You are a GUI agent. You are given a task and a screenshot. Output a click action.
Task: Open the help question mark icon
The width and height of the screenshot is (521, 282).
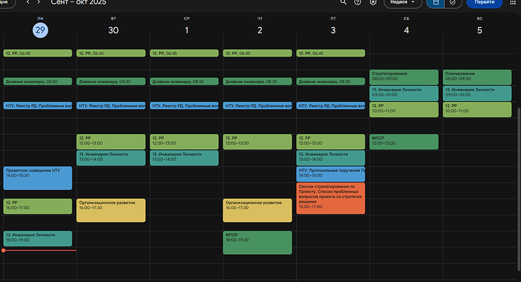[357, 2]
